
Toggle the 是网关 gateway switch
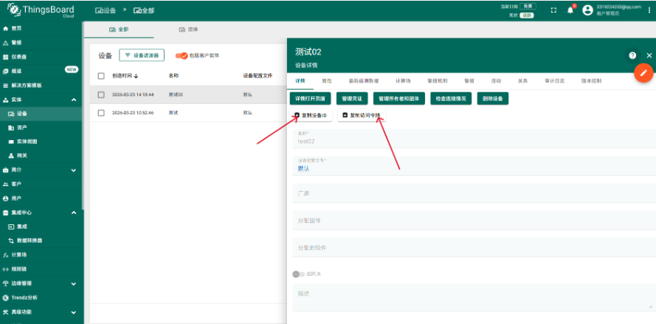(x=298, y=274)
